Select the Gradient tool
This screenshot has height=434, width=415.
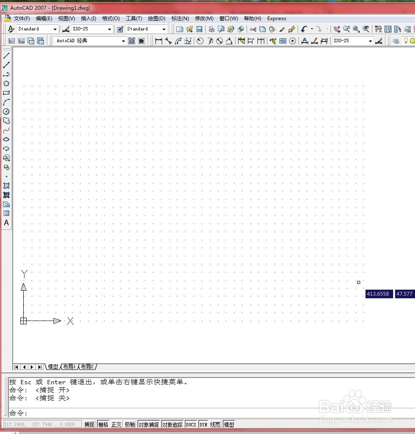(6, 195)
